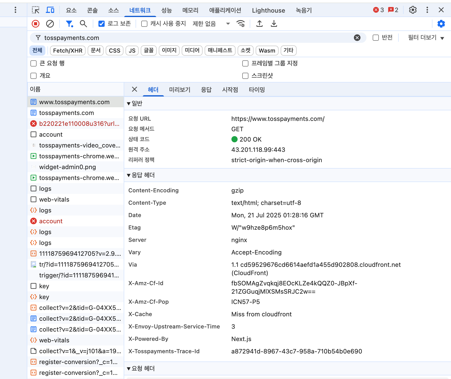
Task: Toggle the filter funnel icon
Action: pyautogui.click(x=69, y=24)
